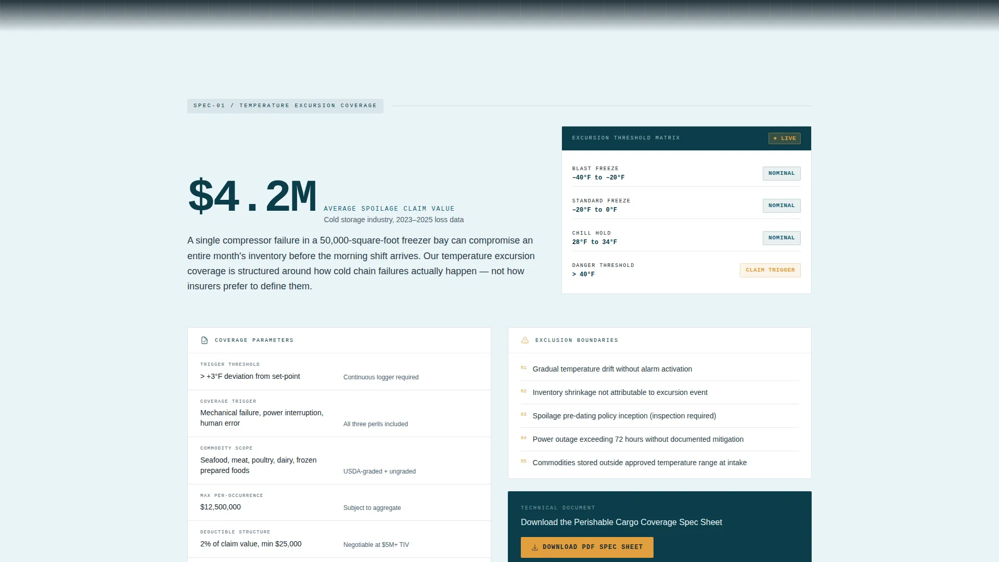Click the Standard Freeze row label

601,201
